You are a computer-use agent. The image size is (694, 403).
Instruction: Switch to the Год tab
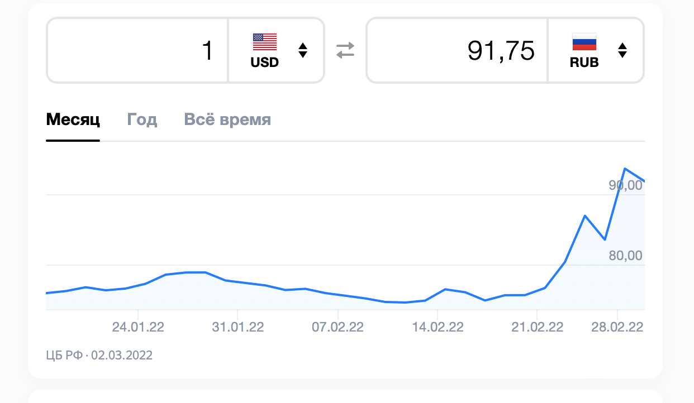[x=142, y=119]
